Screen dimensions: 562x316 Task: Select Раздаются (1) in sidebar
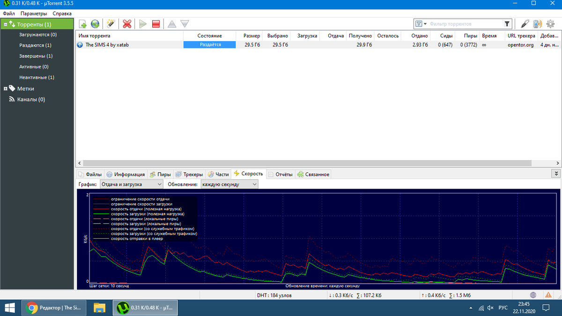[35, 45]
